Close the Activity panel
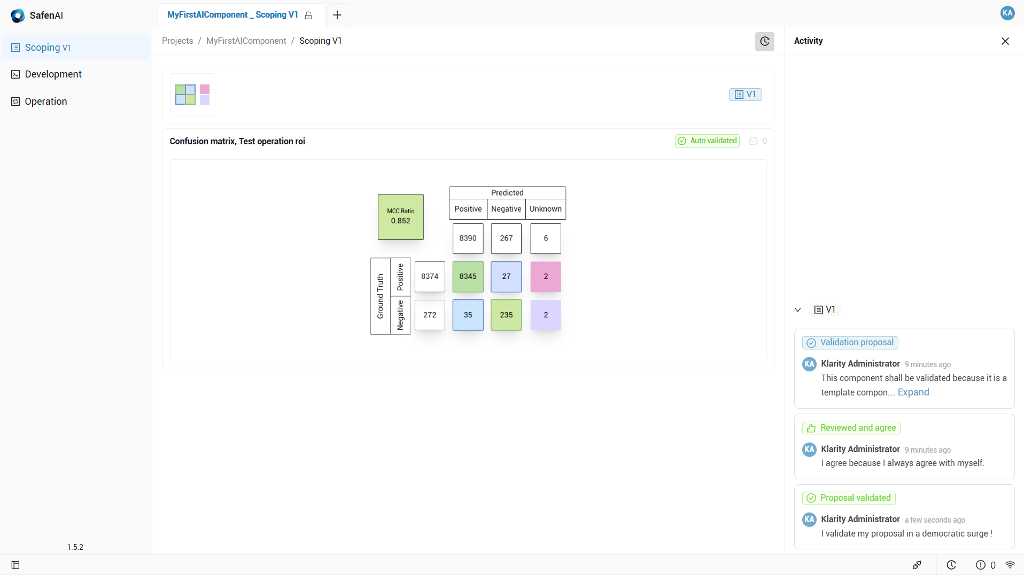 (1005, 41)
